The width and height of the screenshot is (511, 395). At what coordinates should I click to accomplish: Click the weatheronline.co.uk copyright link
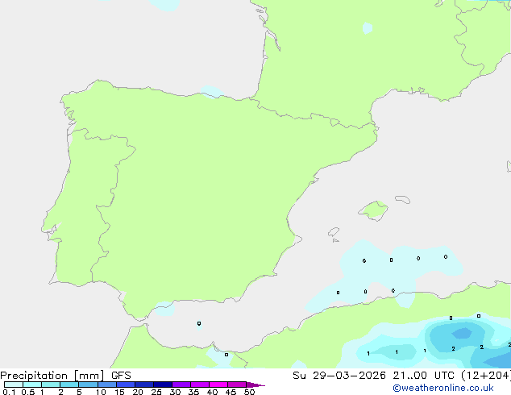pos(442,388)
